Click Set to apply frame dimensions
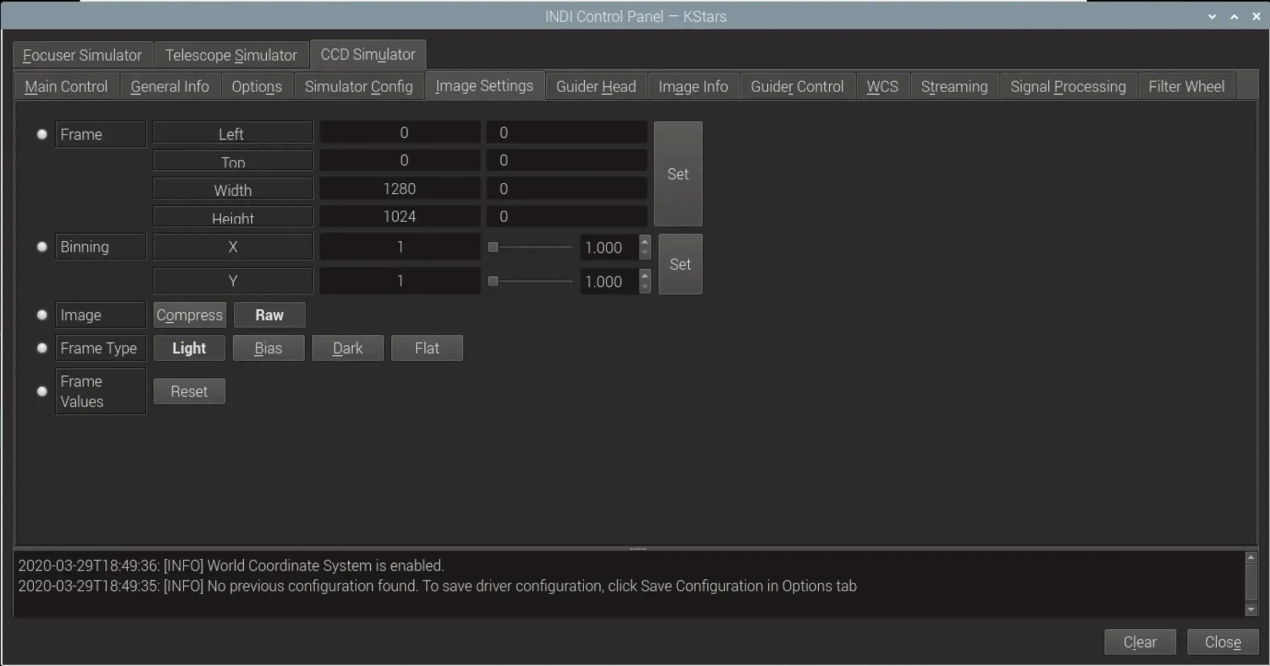The image size is (1270, 666). click(x=678, y=174)
